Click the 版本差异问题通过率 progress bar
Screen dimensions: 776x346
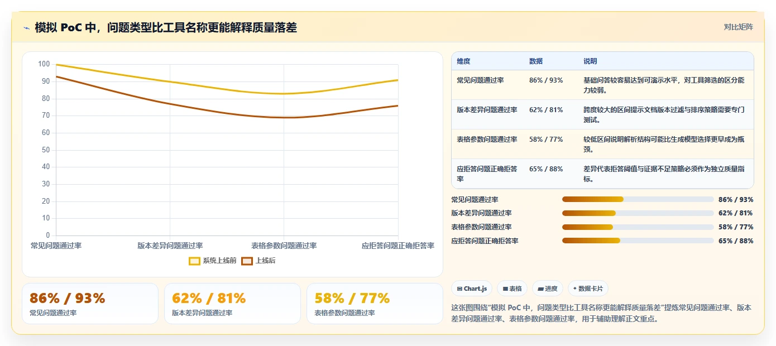pyautogui.click(x=638, y=213)
